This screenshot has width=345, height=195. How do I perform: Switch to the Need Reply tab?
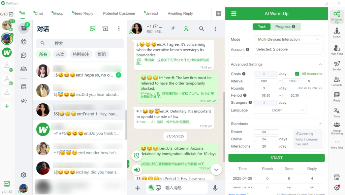[x=83, y=13]
